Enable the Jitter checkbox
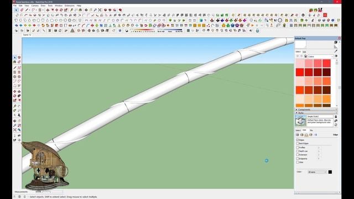 pyautogui.click(x=298, y=162)
